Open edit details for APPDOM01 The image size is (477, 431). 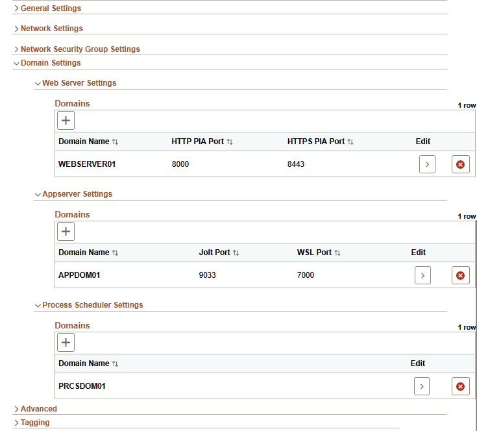[x=422, y=275]
